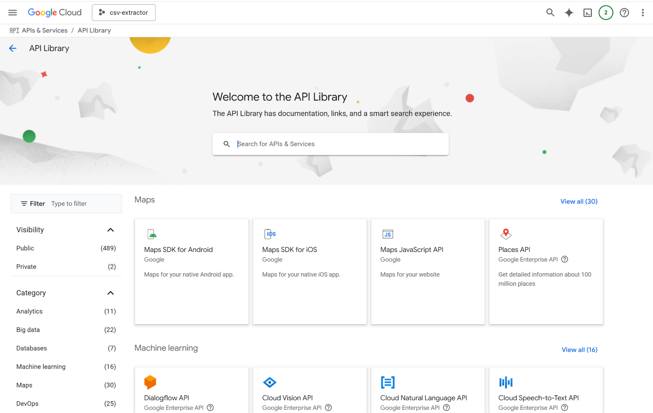Open the csv-extractor project selector
The image size is (653, 413).
124,13
